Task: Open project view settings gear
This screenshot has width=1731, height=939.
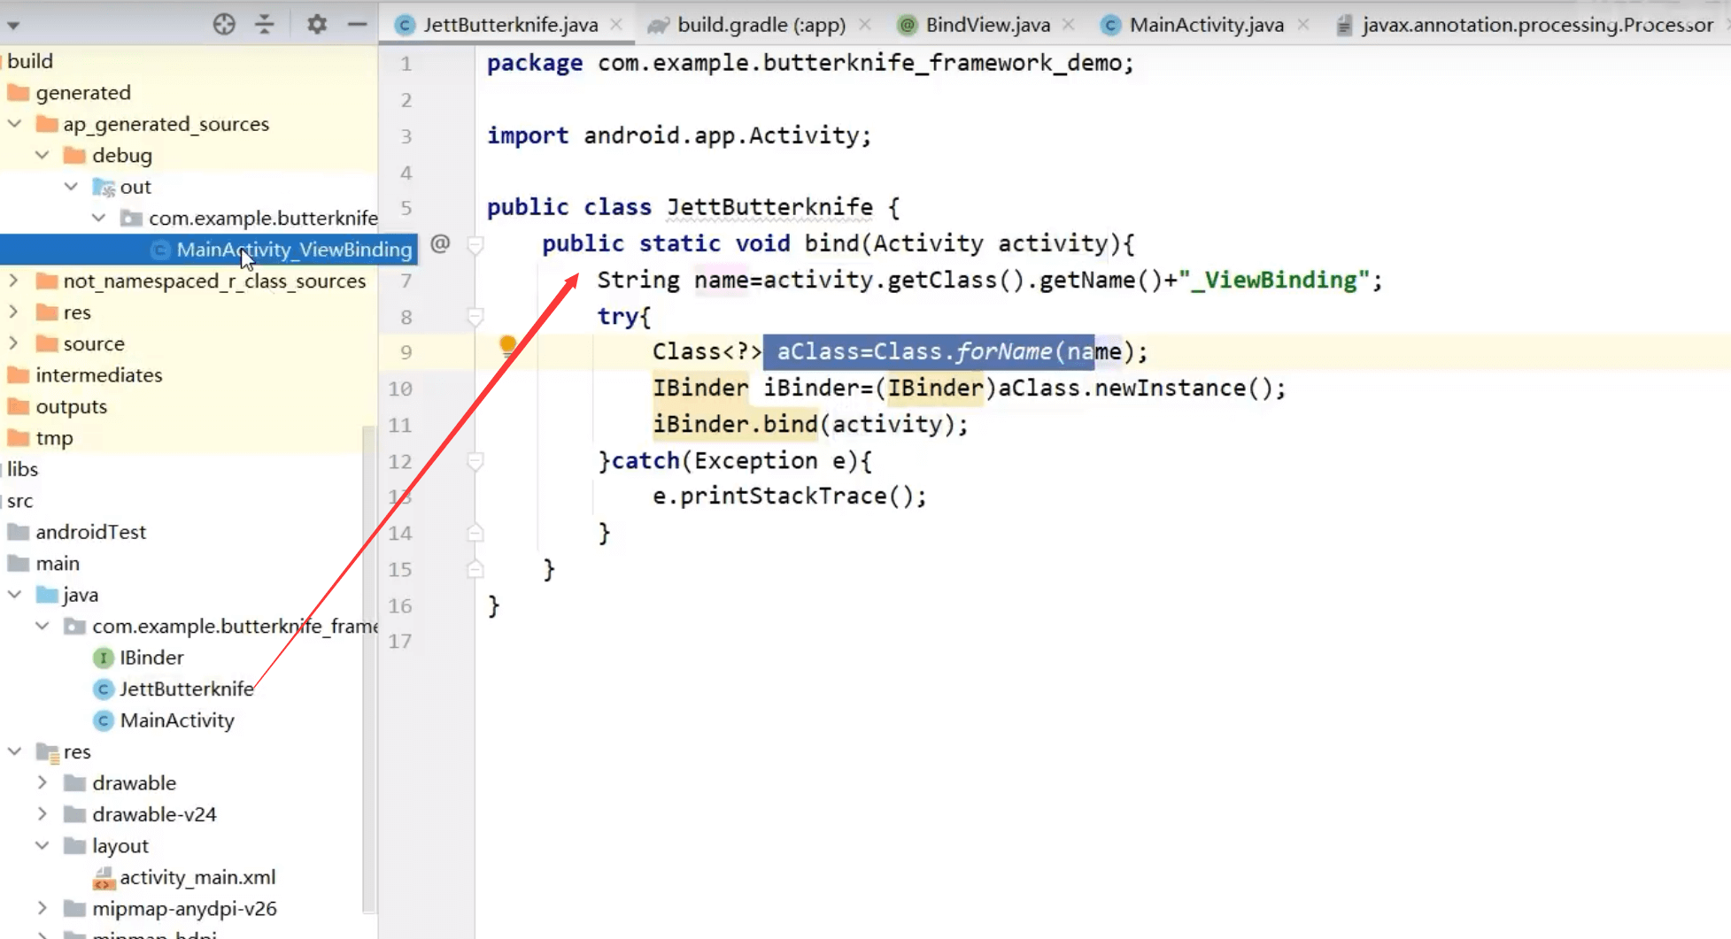Action: point(316,25)
